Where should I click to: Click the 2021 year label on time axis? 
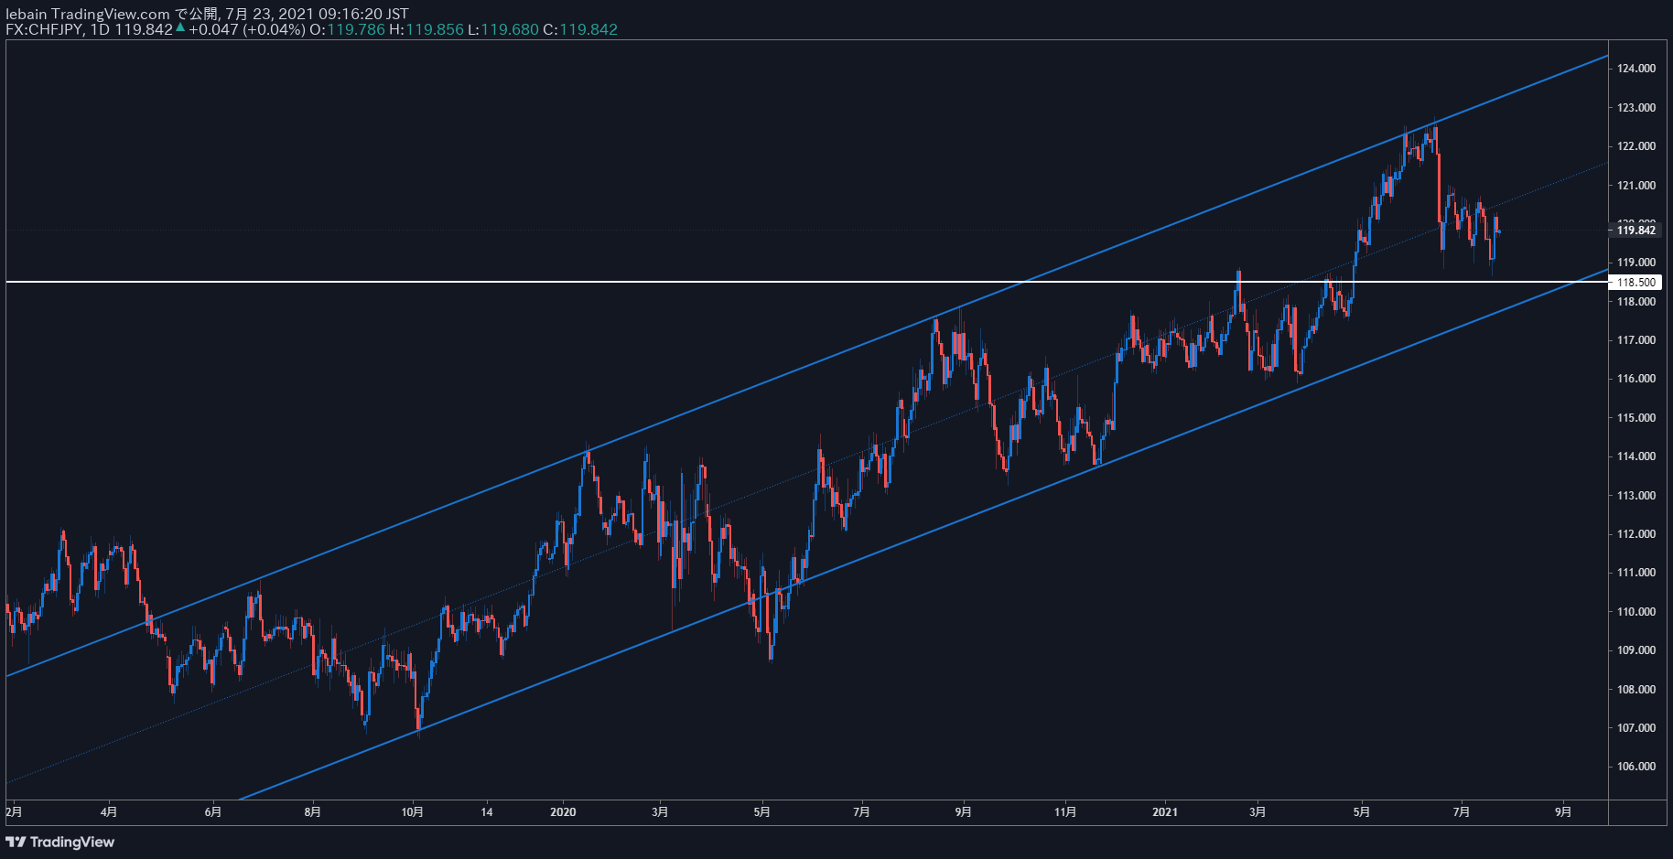point(1165,812)
